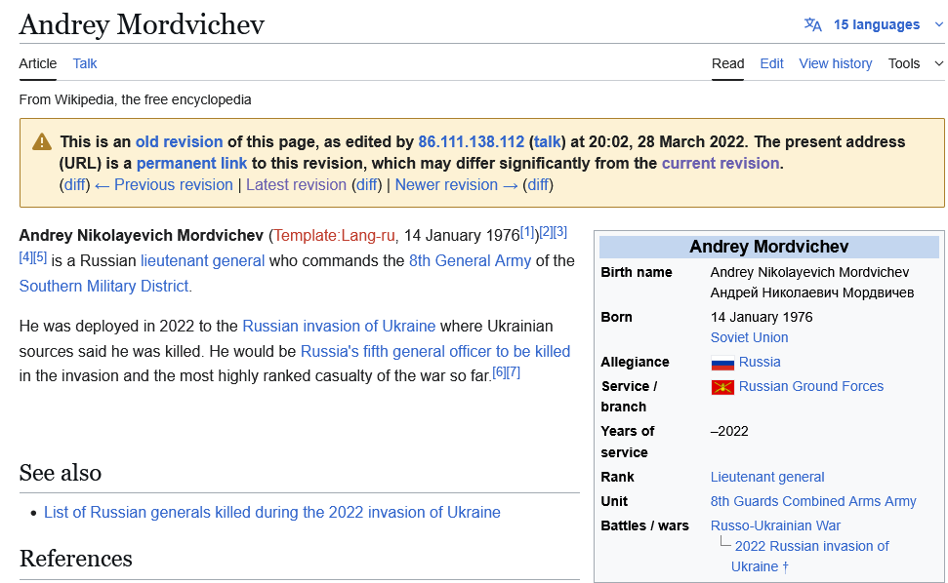The width and height of the screenshot is (948, 583).
Task: Open the View history tab
Action: 835,63
